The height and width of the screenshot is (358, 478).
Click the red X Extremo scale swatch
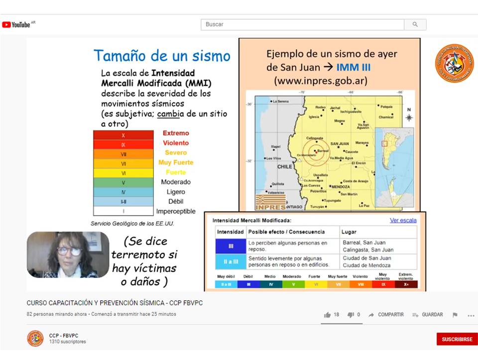coord(123,135)
